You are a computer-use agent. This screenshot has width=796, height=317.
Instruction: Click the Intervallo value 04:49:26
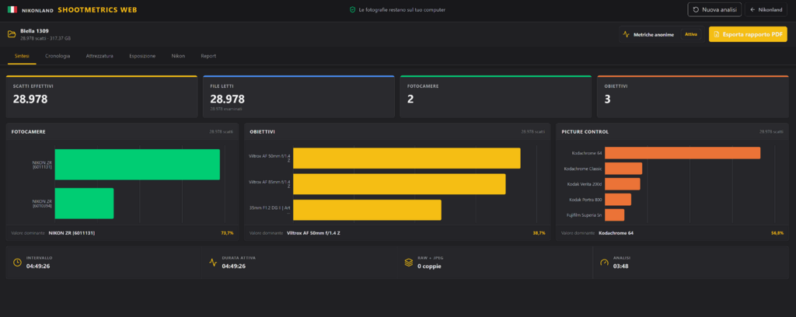(38, 266)
